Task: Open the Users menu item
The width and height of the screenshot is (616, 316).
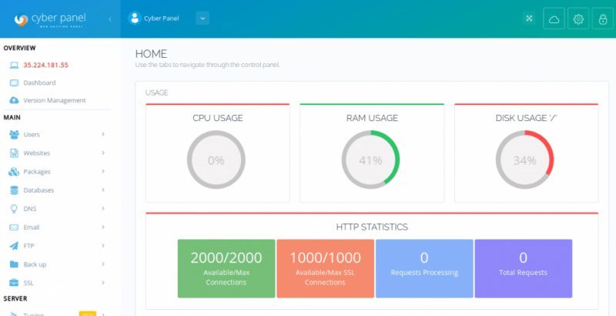Action: (32, 134)
